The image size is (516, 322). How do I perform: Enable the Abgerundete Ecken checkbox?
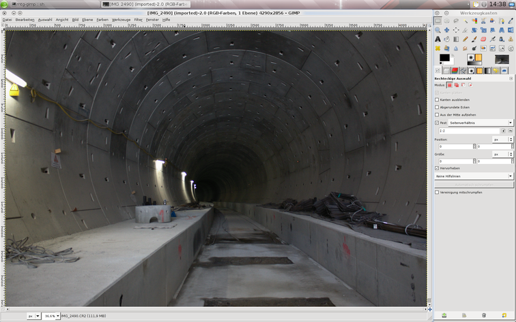click(437, 107)
